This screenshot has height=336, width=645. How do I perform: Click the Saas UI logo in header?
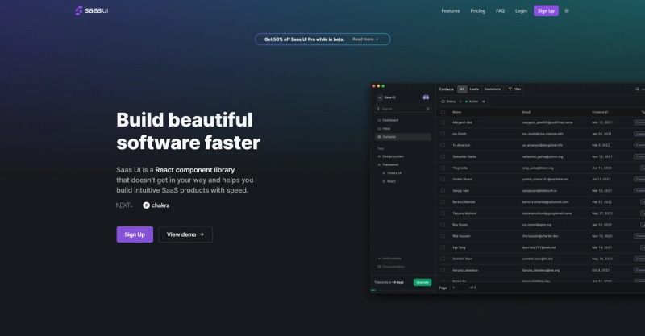pos(92,10)
